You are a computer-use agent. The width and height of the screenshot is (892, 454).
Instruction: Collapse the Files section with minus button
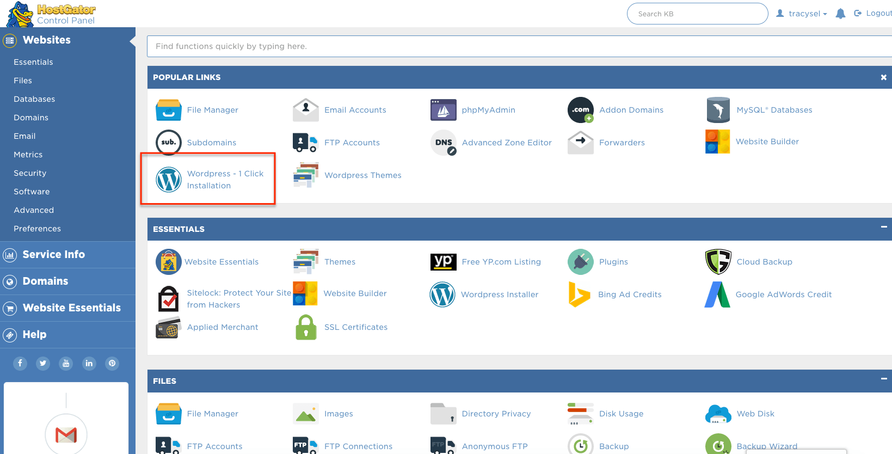(x=884, y=379)
